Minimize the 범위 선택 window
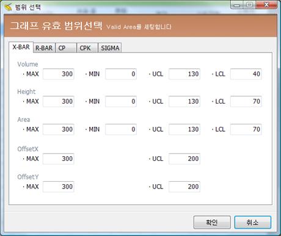The width and height of the screenshot is (281, 236). (237, 5)
